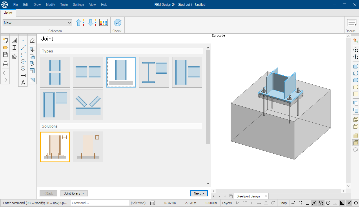Click the I-beam section icon

point(14,48)
